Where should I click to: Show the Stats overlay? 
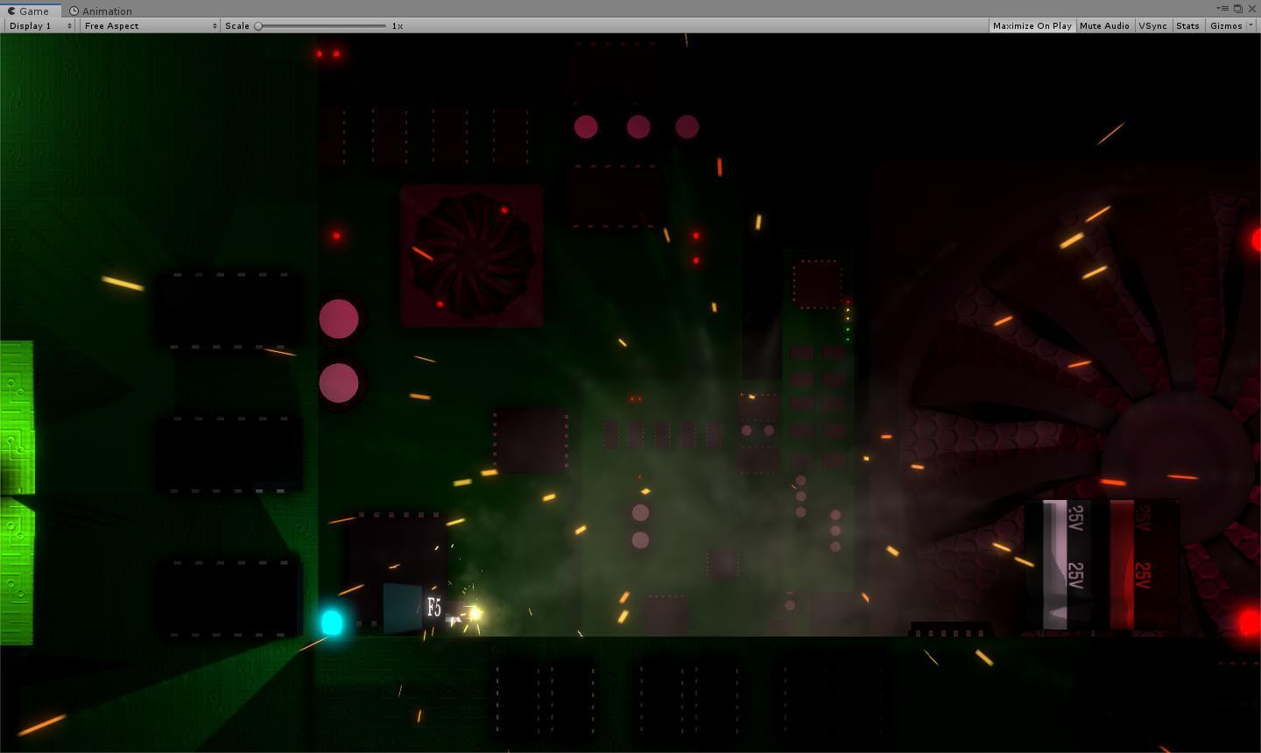click(x=1187, y=25)
